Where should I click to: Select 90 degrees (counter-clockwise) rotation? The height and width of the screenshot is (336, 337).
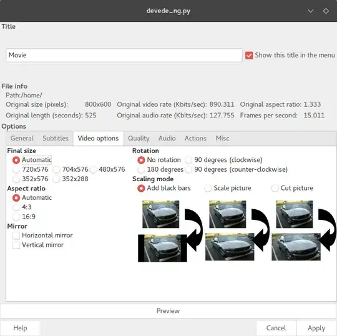pos(188,170)
